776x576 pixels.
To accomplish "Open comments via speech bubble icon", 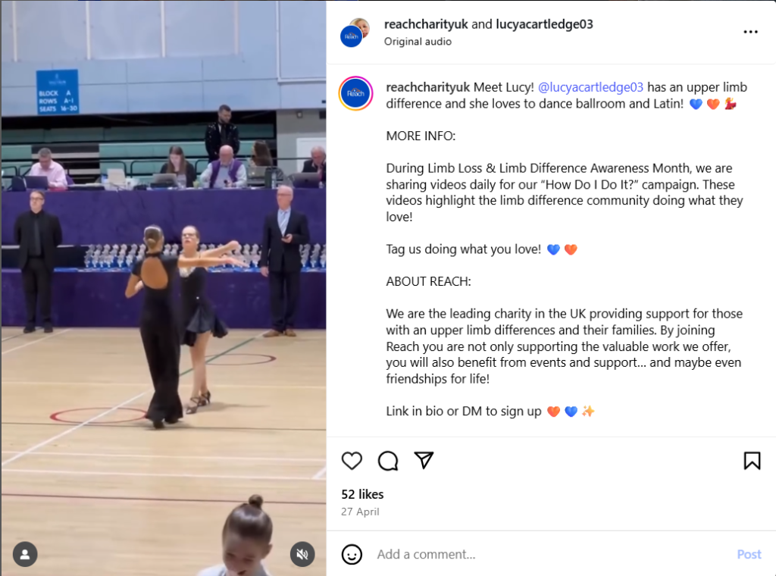I will coord(388,461).
